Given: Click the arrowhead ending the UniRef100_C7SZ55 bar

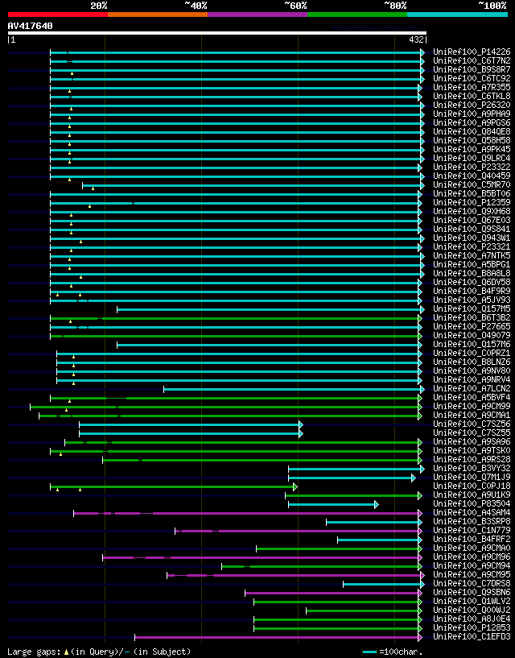Looking at the screenshot, I should [x=301, y=433].
